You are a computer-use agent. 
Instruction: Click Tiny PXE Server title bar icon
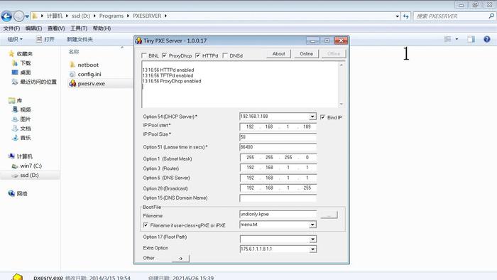pos(138,41)
